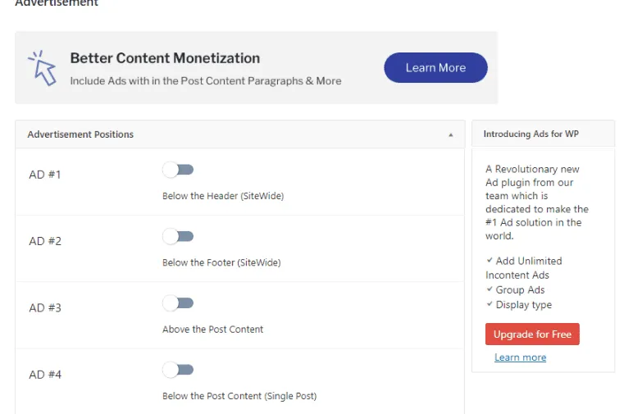Click the cursor icon in monetization banner
The height and width of the screenshot is (414, 624).
pyautogui.click(x=42, y=68)
